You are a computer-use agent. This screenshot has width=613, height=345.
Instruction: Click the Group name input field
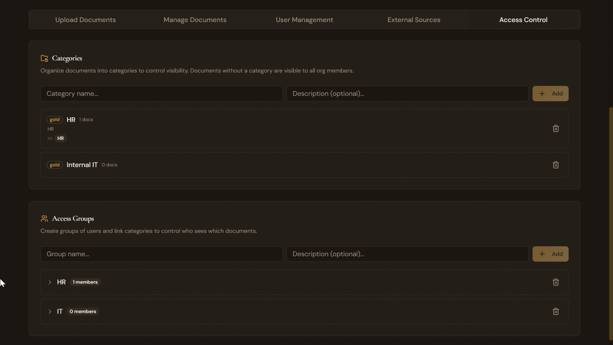point(161,254)
